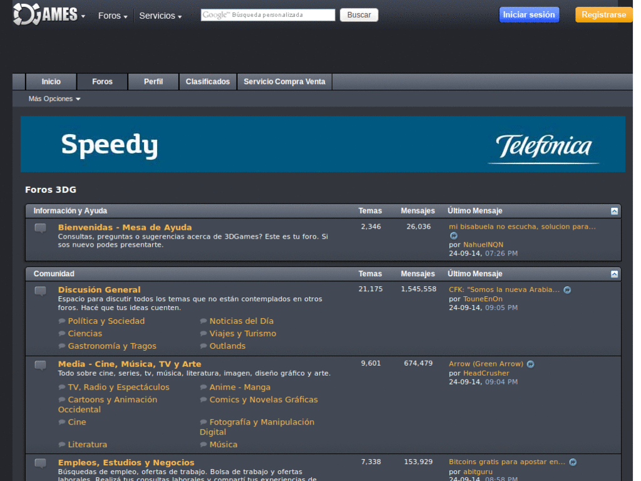Open the Política y Sociedad subforum
Screen dimensions: 641x481
pos(106,321)
